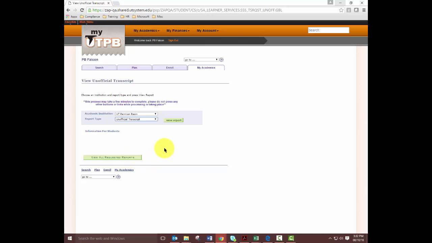
Task: Expand the My Account menu
Action: [208, 31]
